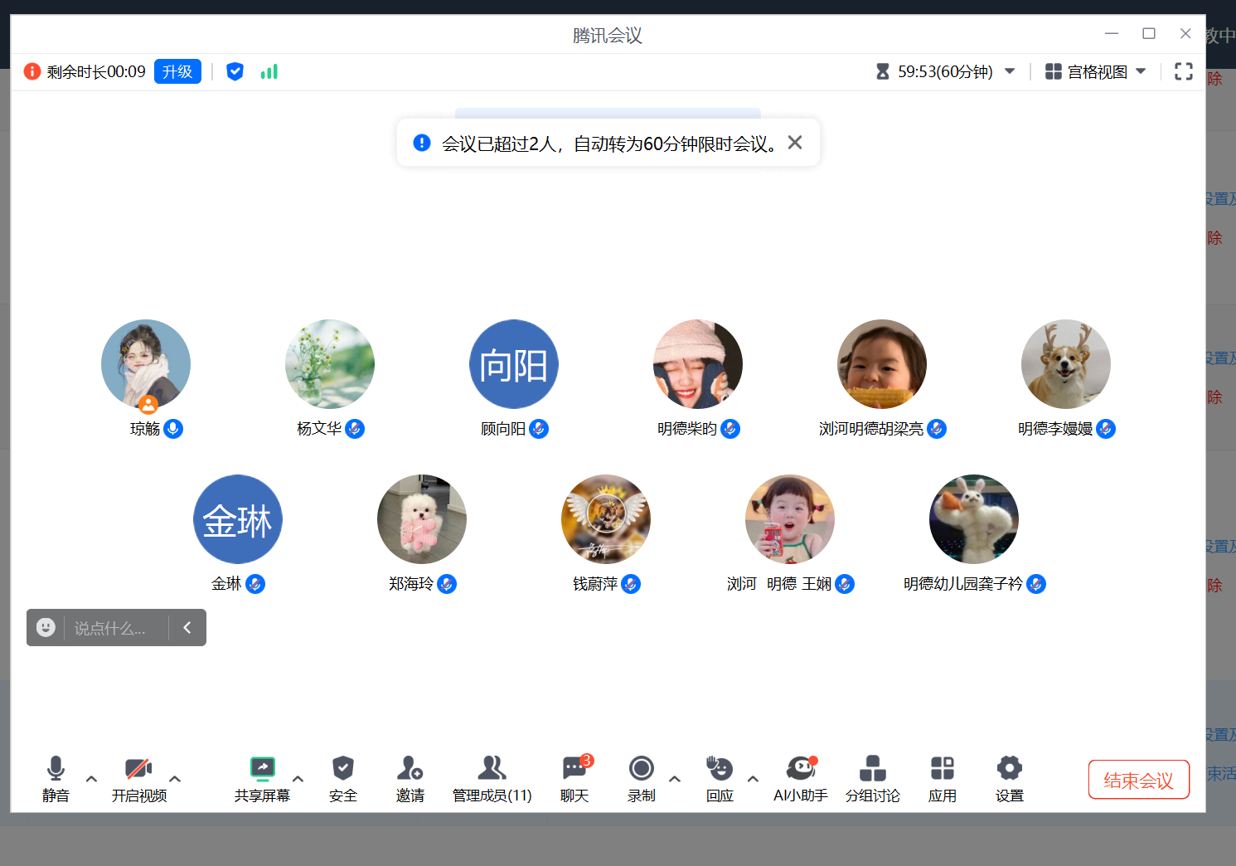The width and height of the screenshot is (1236, 866).
Task: Toggle 钱蔚萍 muted mic icon
Action: tap(631, 584)
